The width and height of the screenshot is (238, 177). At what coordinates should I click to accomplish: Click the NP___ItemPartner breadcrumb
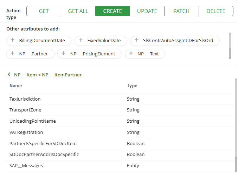(62, 75)
